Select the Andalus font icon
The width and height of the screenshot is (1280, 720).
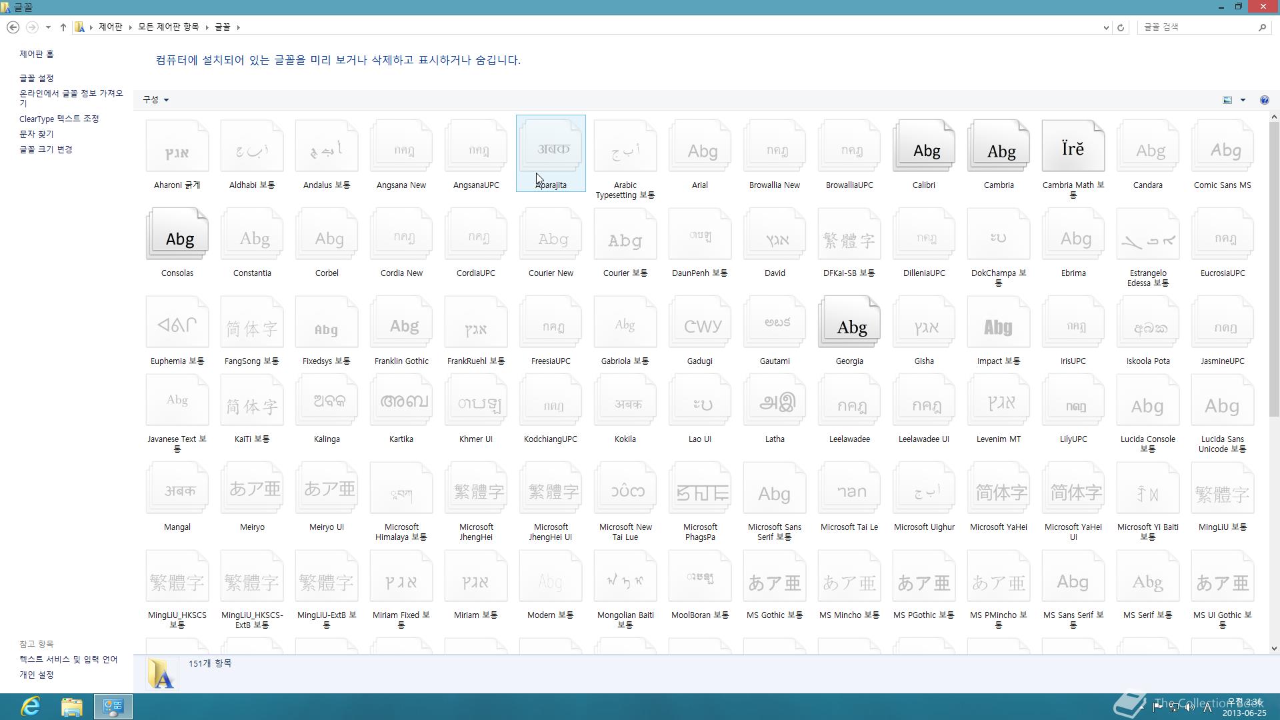pyautogui.click(x=326, y=146)
